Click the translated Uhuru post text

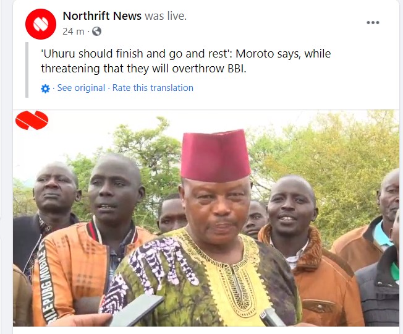(185, 61)
